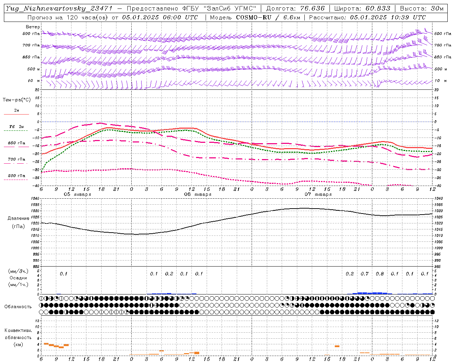Image resolution: width=453 pixels, height=362 pixels.
Task: Click the Осадки panel label
Action: click(x=18, y=278)
